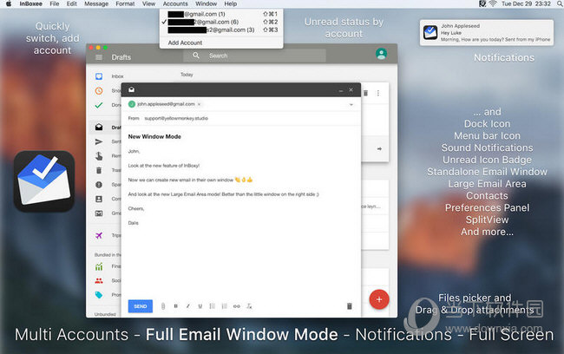Open the Format menu
The width and height of the screenshot is (564, 354).
pos(125,3)
